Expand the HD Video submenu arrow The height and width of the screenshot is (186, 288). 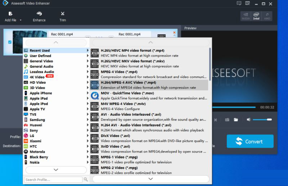coord(87,82)
